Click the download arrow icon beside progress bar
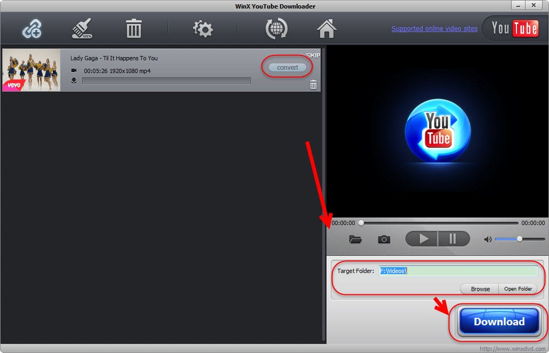The height and width of the screenshot is (353, 549). [x=74, y=81]
